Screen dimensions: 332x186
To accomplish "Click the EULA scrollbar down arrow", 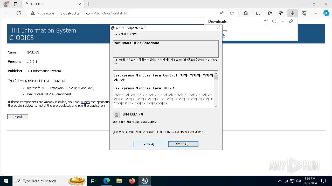I will pyautogui.click(x=216, y=106).
